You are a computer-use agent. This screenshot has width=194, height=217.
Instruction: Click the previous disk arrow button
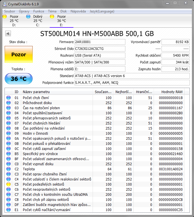8,33
